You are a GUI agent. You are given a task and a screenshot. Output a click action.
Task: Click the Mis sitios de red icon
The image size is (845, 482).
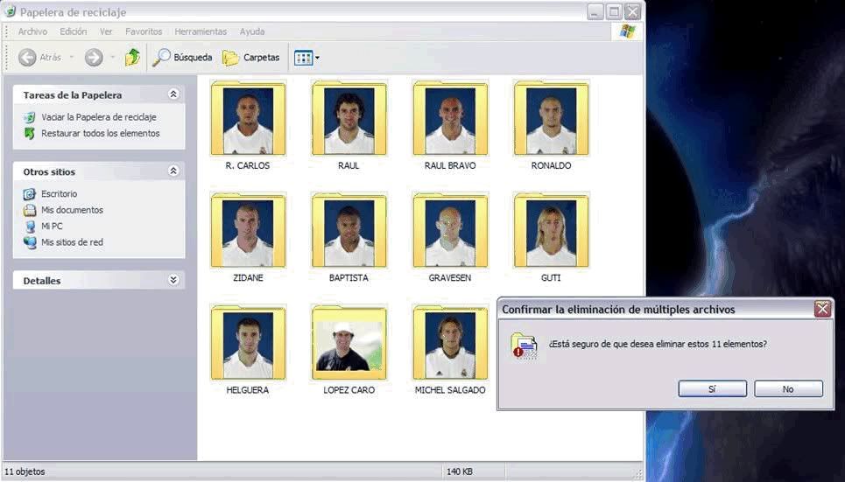[x=30, y=242]
